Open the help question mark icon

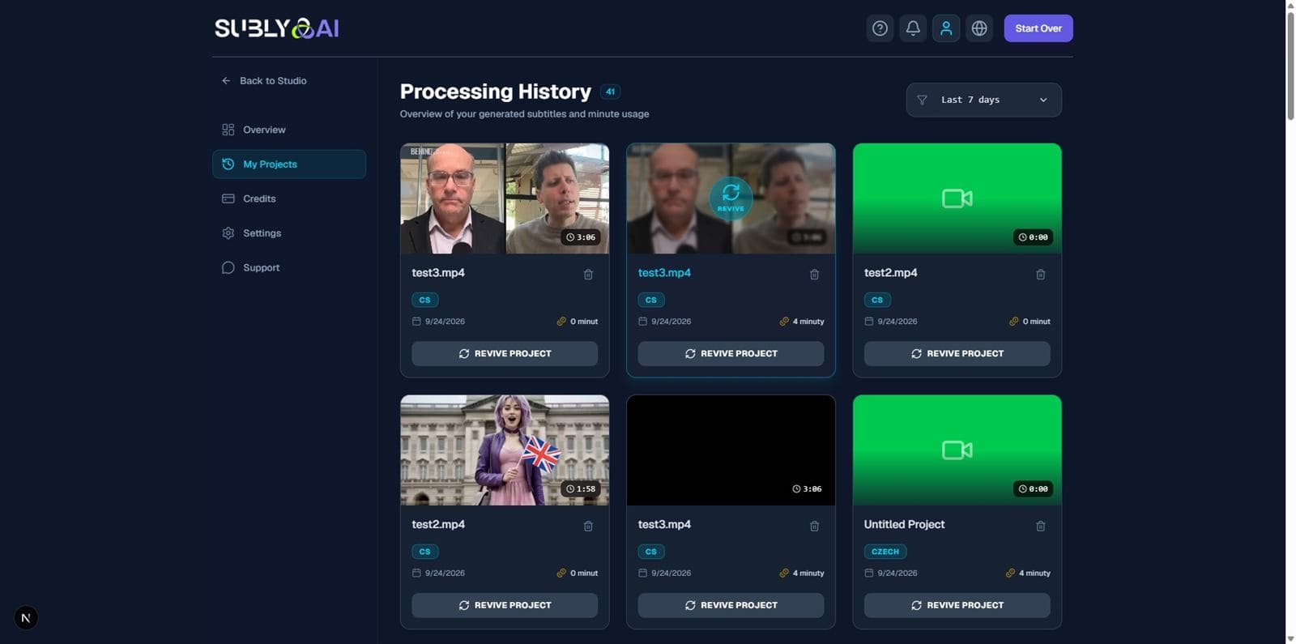pos(880,28)
